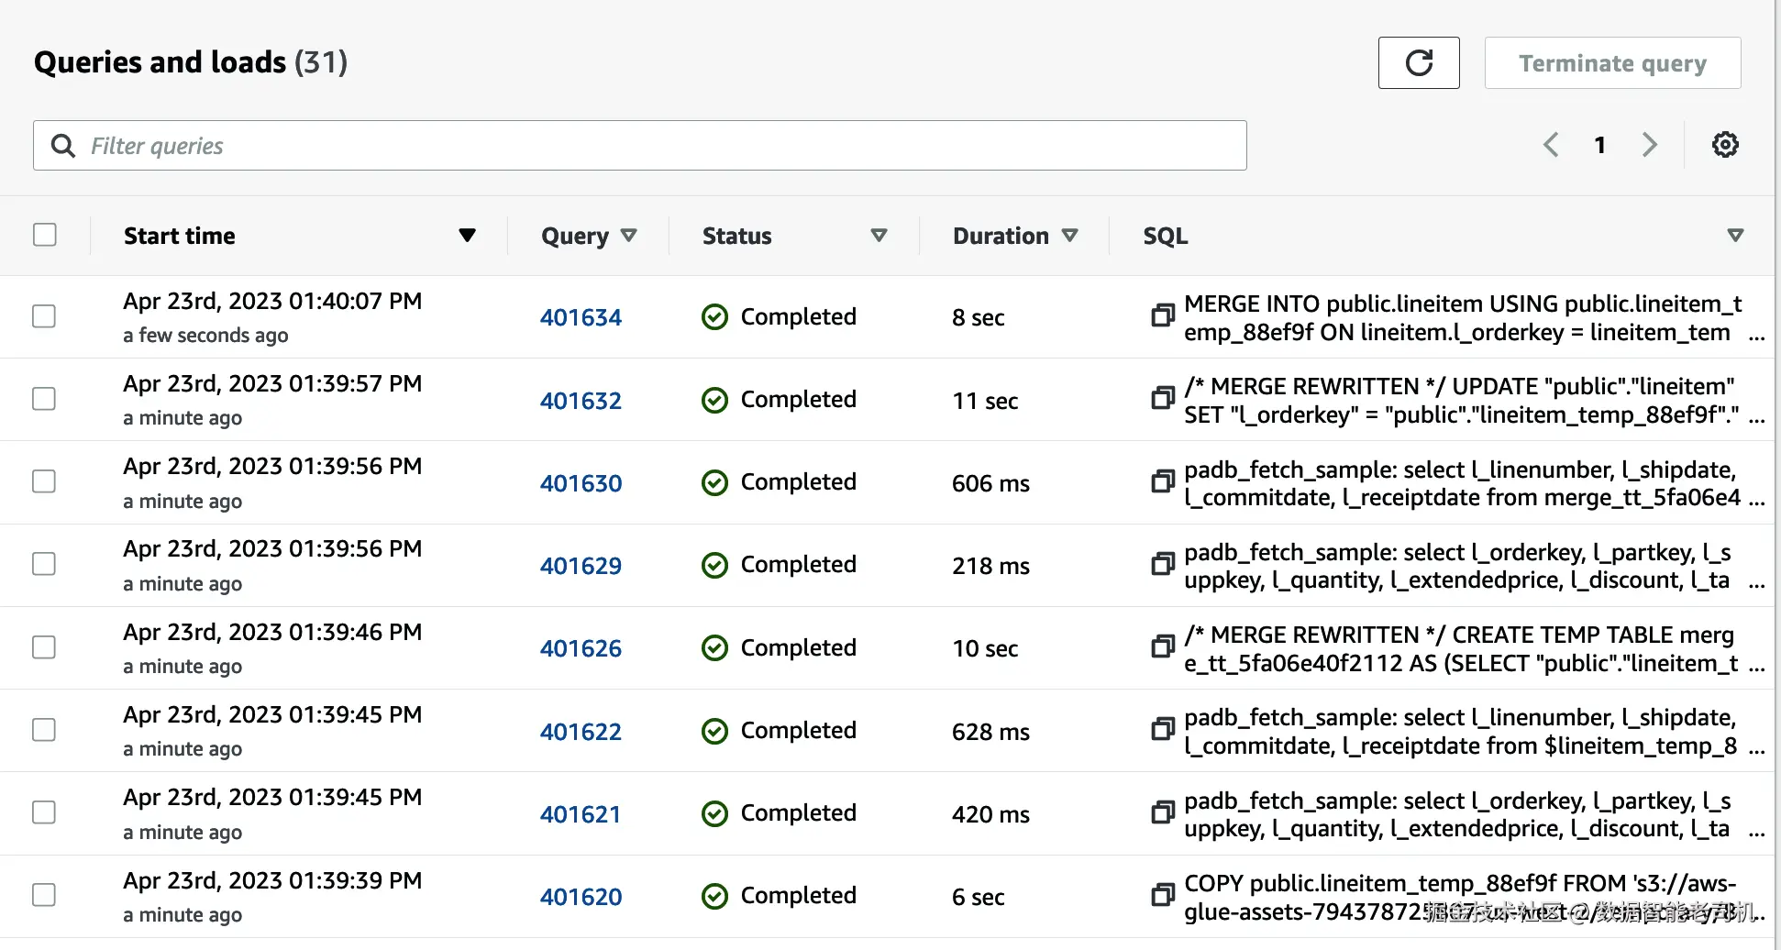Screen dimensions: 1781x950
Task: Select all queries with header checkbox
Action: point(45,235)
